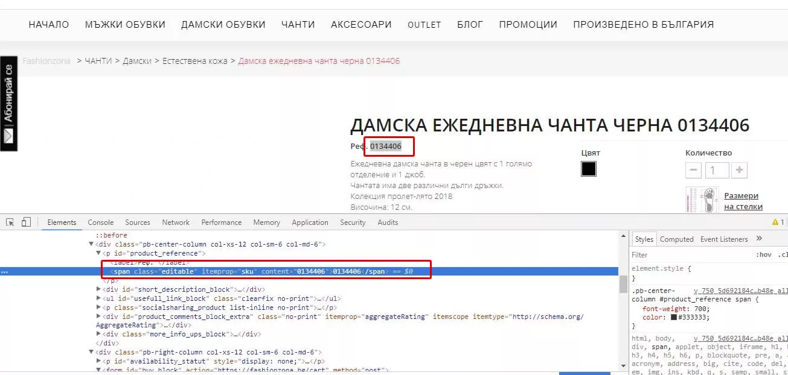Select the ::before pseudo-element line
This screenshot has height=375, width=788.
[112, 235]
